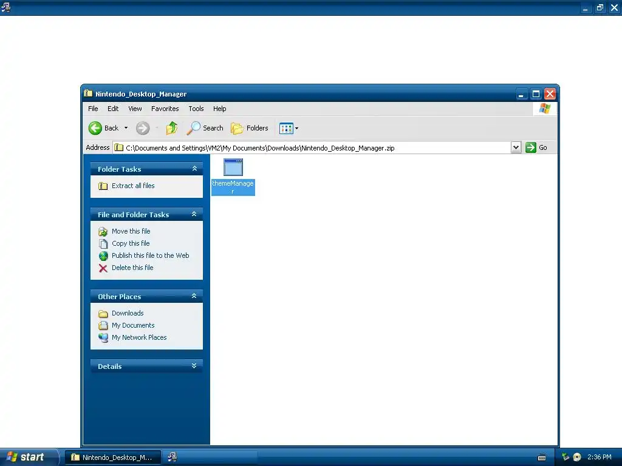
Task: Open the Downloads folder link
Action: point(128,314)
